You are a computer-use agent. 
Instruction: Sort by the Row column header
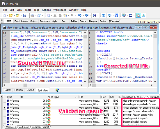[105, 97]
